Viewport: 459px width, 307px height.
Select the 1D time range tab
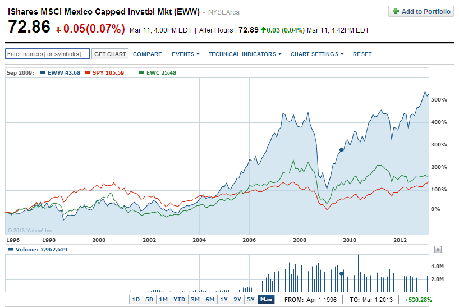(x=136, y=299)
